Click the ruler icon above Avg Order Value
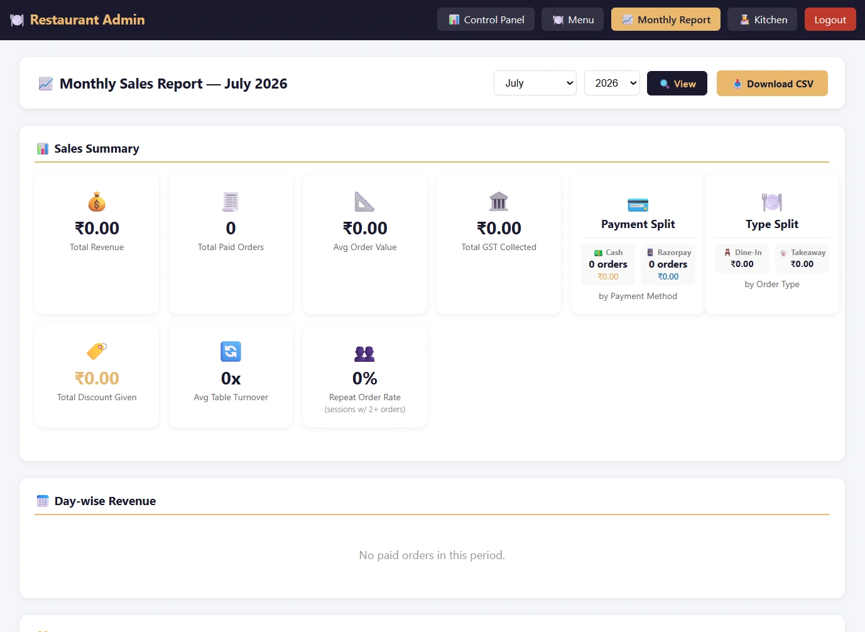Image resolution: width=865 pixels, height=632 pixels. (x=364, y=202)
